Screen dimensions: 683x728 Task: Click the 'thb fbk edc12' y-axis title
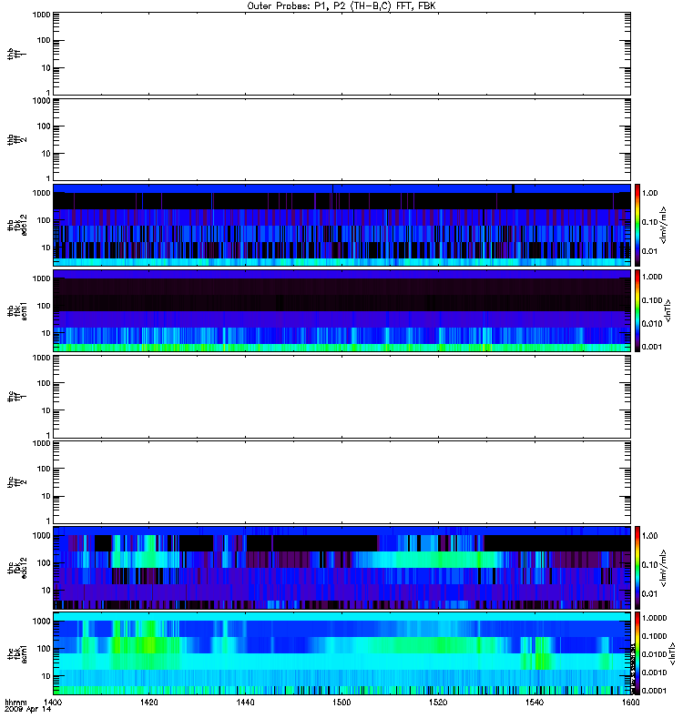tap(17, 225)
